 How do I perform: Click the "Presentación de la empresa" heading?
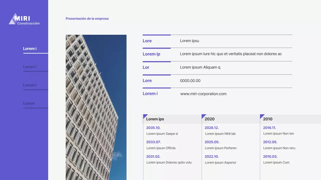87,18
